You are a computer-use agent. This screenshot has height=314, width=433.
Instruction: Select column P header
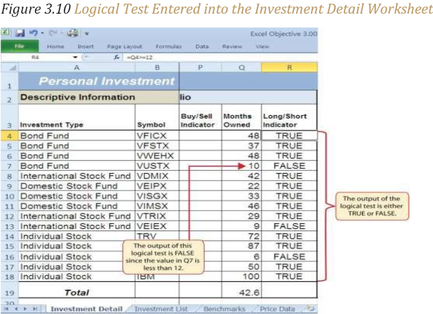200,67
